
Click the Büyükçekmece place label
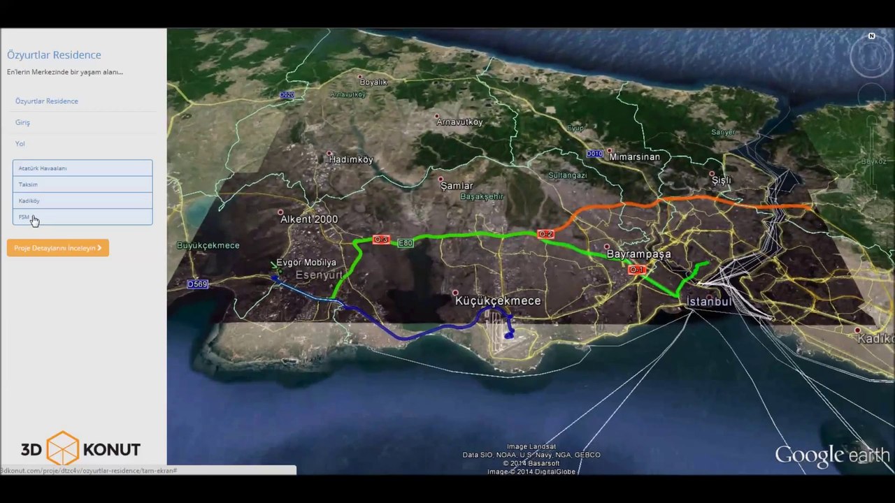click(x=208, y=246)
